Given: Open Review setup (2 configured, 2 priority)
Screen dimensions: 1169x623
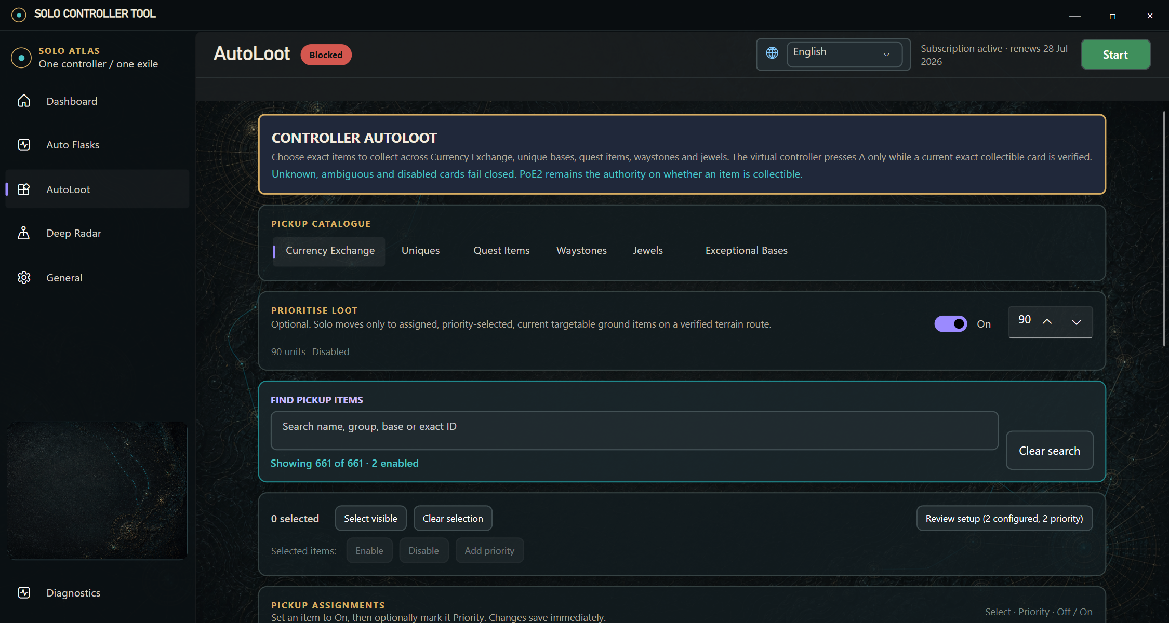Looking at the screenshot, I should (1004, 518).
